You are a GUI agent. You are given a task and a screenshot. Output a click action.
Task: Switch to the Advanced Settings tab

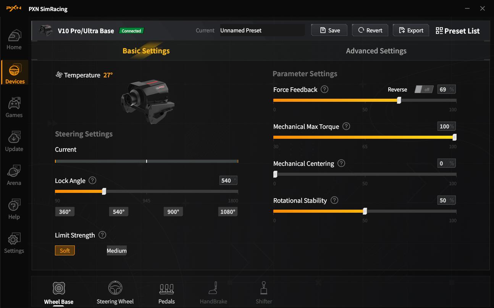pos(376,51)
